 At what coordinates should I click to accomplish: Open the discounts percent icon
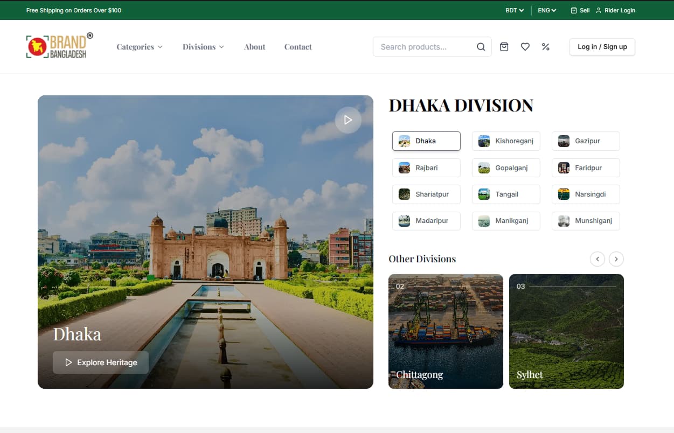coord(546,47)
